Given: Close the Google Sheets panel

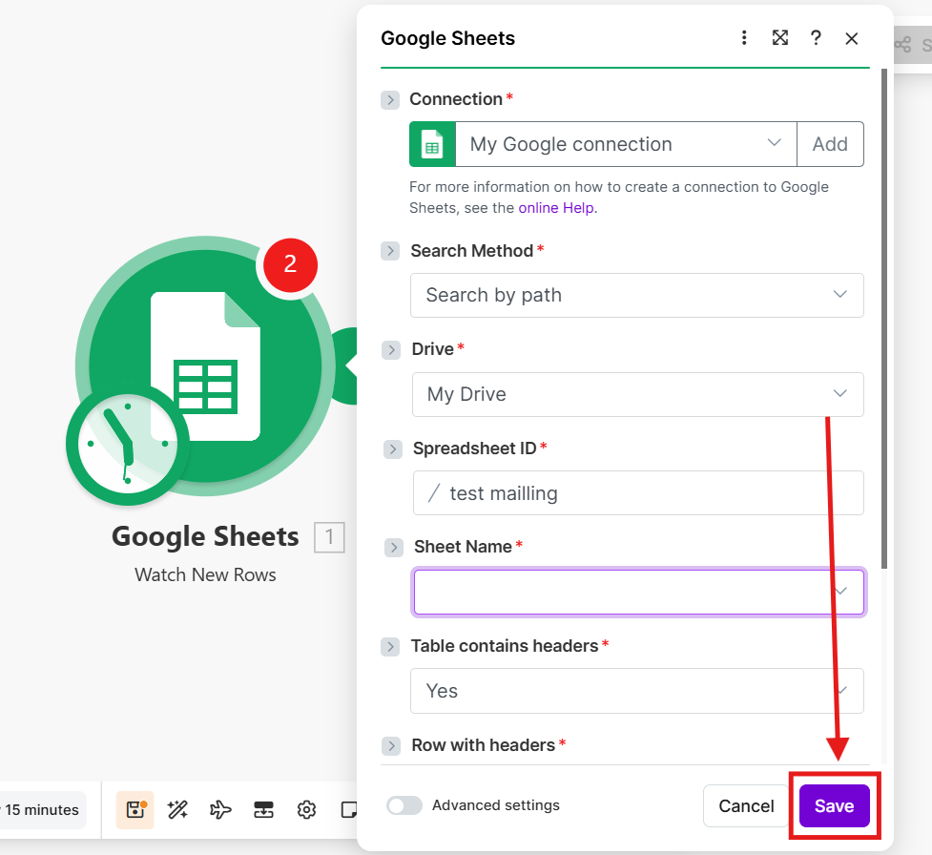Looking at the screenshot, I should pyautogui.click(x=851, y=39).
